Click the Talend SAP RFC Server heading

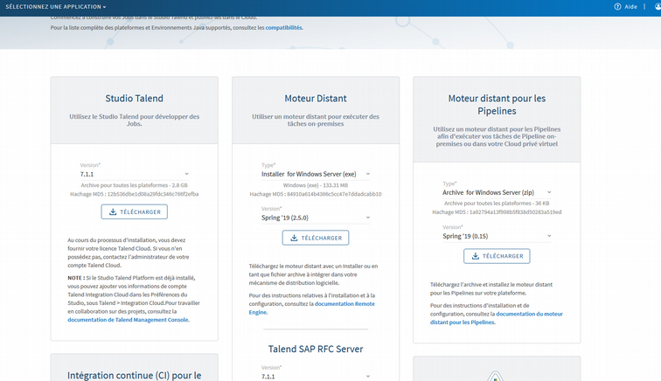point(316,349)
